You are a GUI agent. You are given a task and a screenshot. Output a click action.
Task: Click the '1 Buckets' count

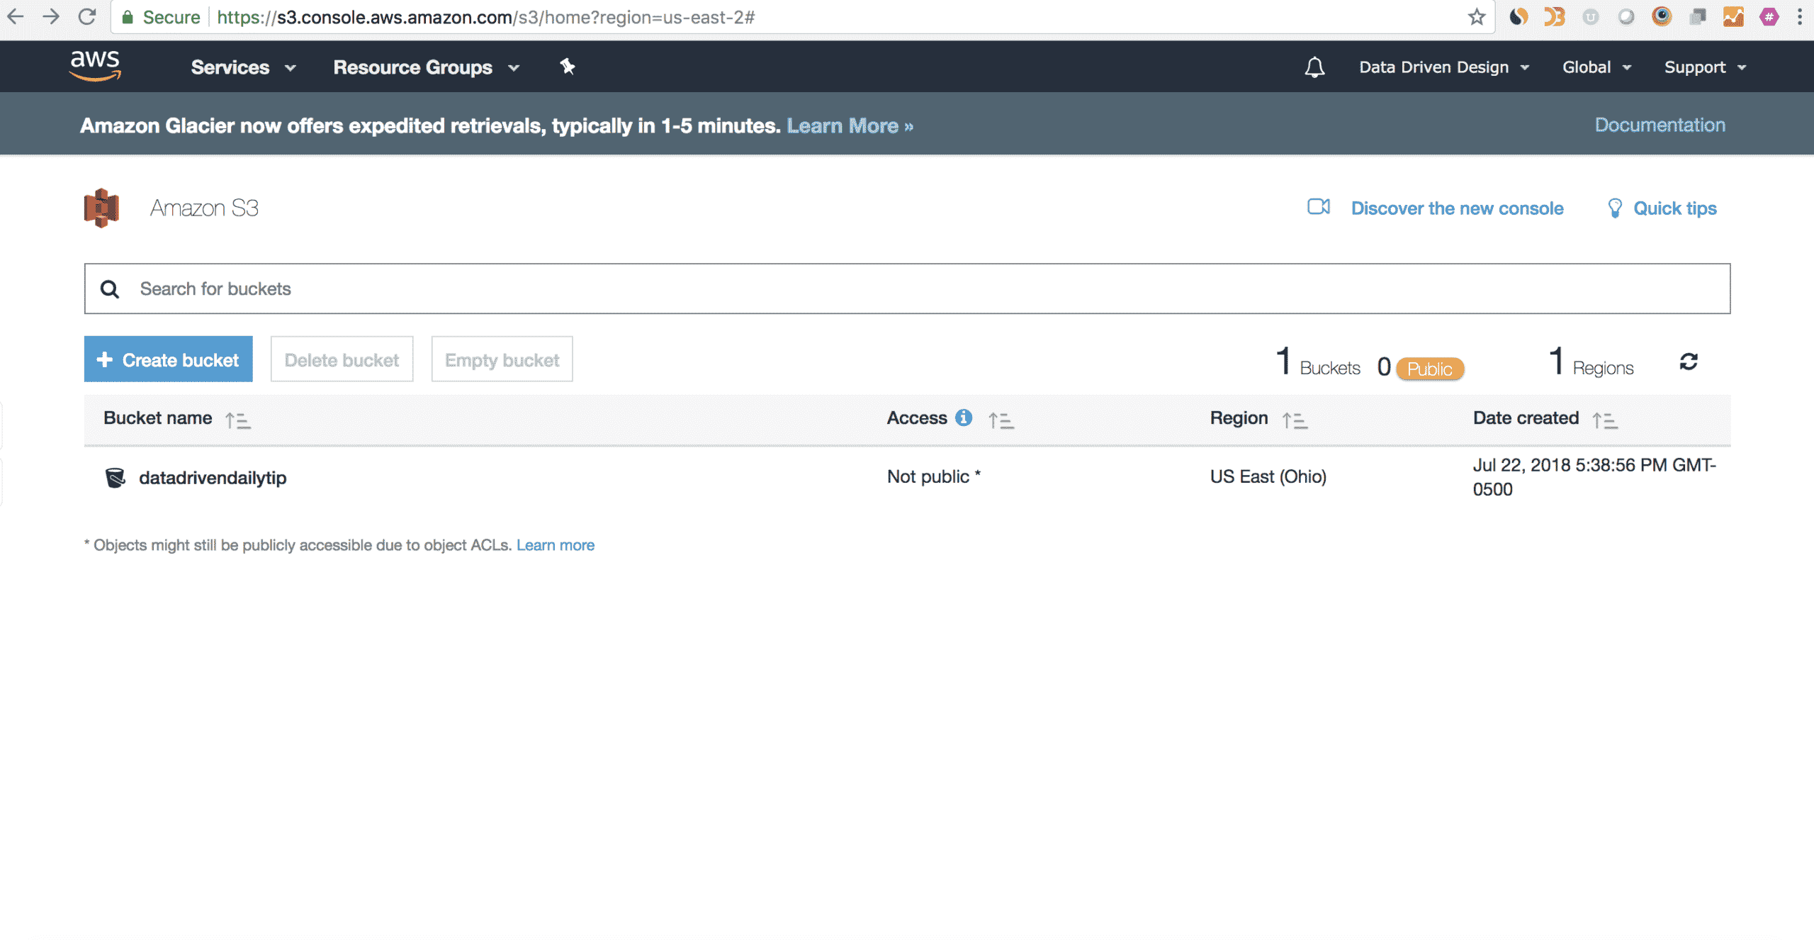[1318, 362]
